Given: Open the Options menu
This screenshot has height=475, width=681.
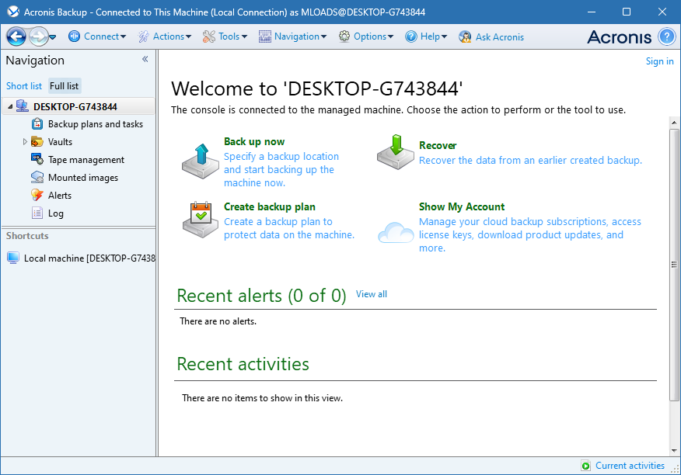Looking at the screenshot, I should [373, 36].
